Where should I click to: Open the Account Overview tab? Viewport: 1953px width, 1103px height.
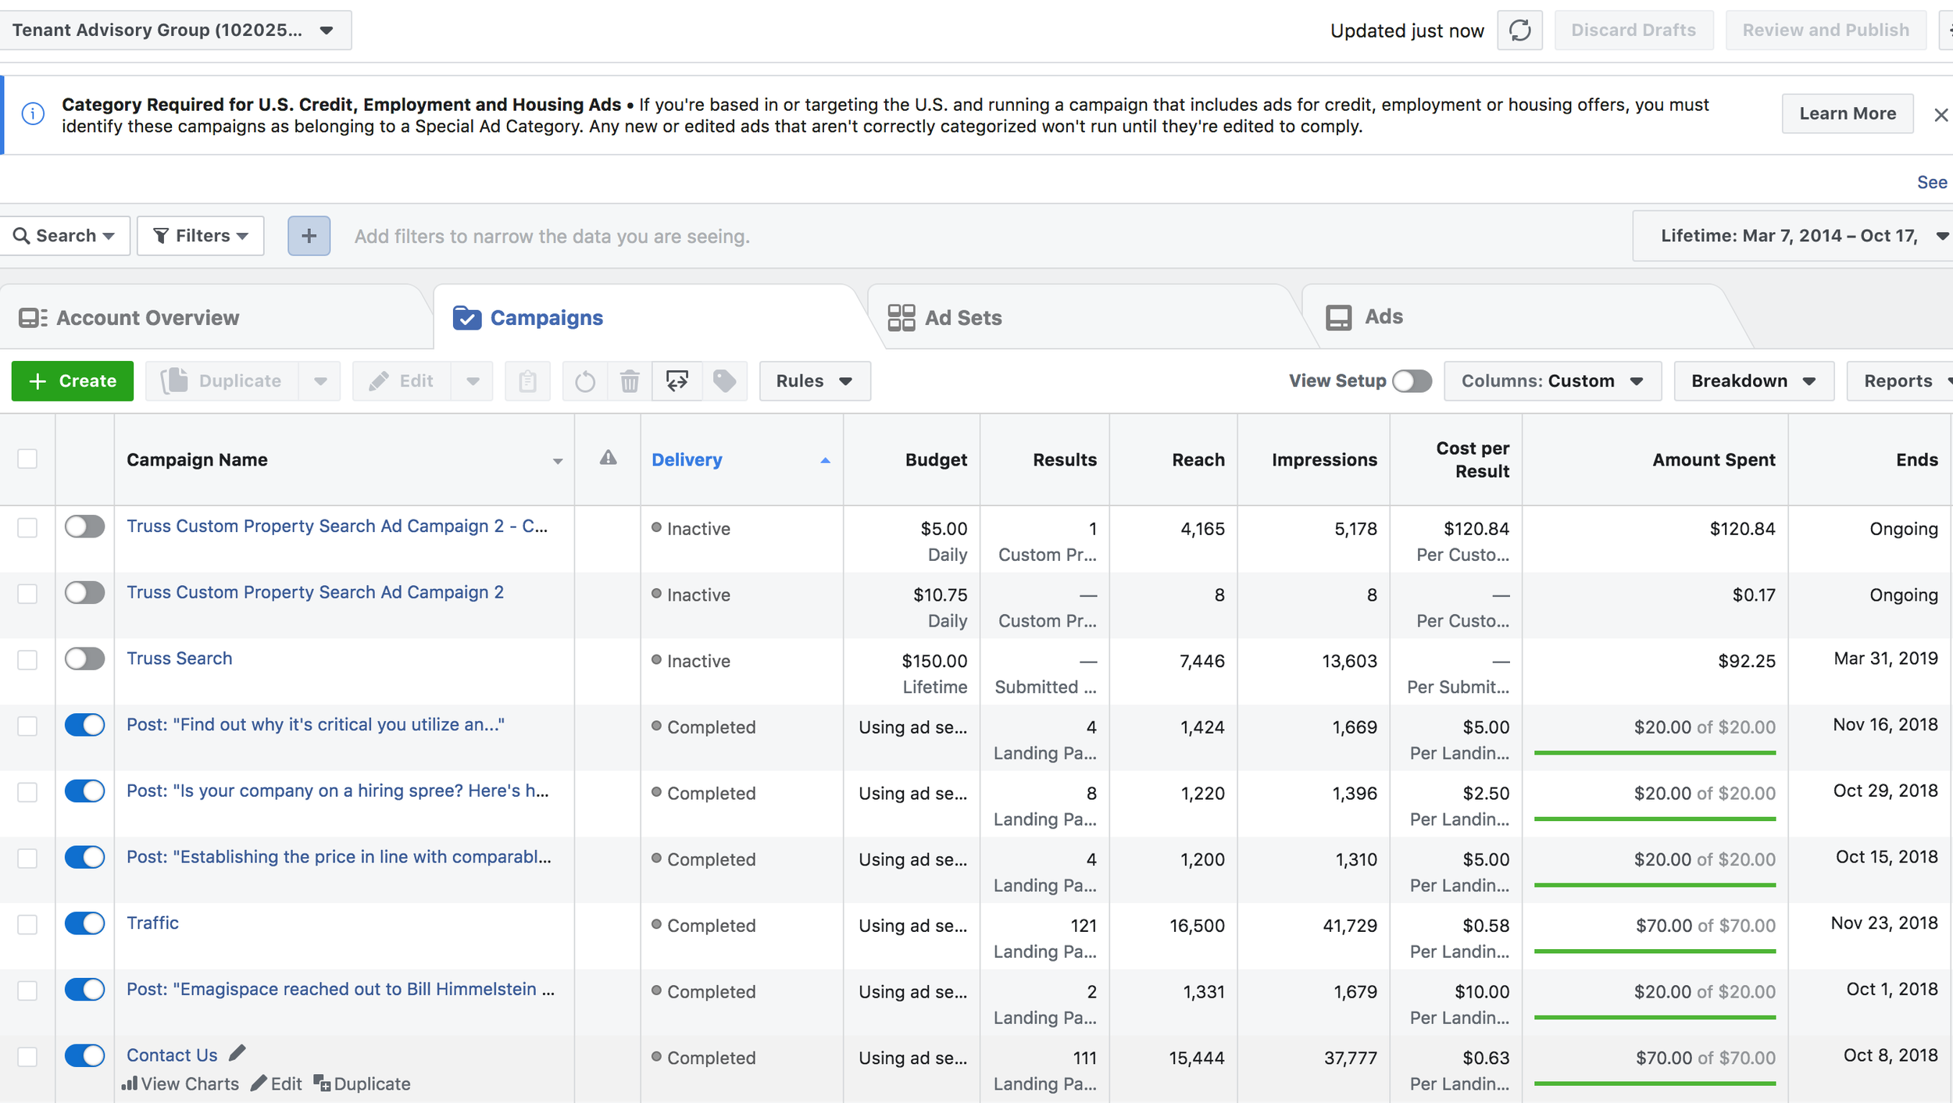(129, 318)
